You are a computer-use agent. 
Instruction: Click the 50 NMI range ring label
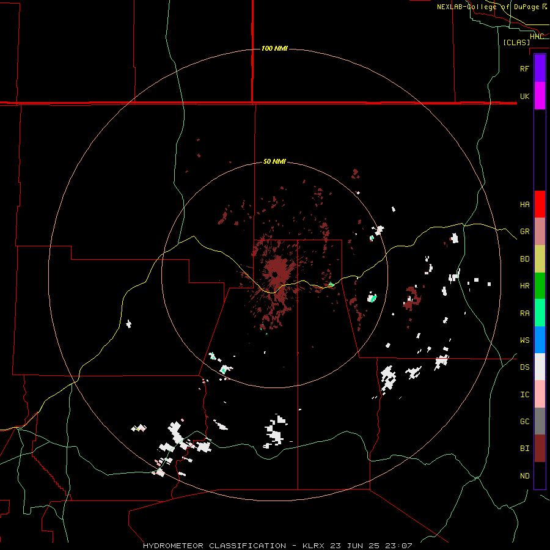tap(274, 162)
